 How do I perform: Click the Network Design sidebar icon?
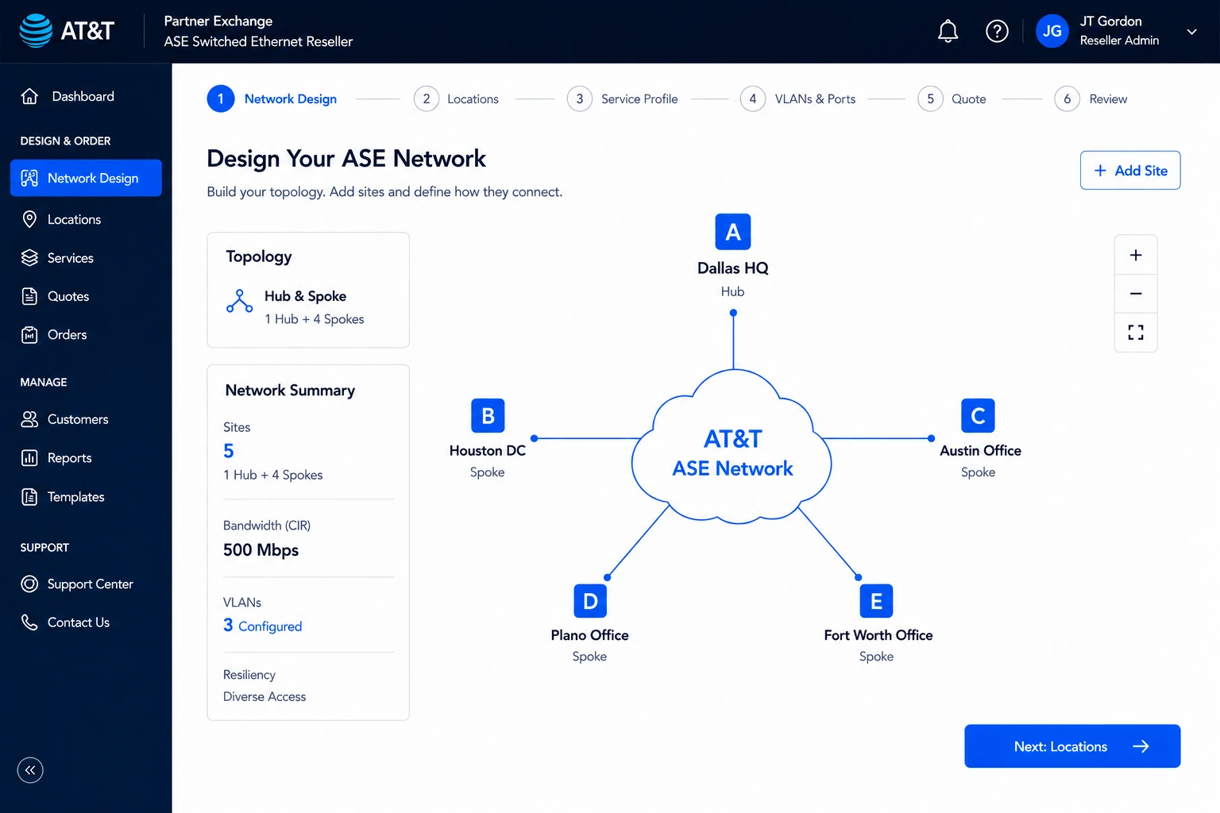click(29, 178)
